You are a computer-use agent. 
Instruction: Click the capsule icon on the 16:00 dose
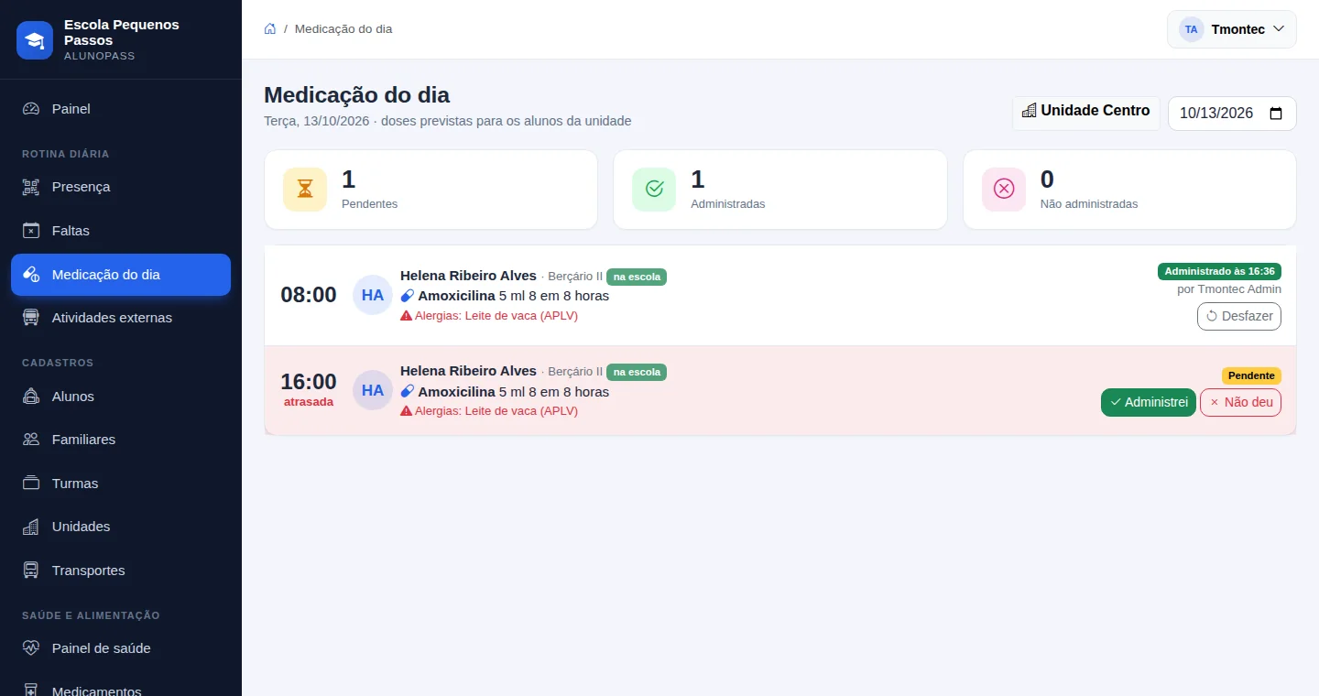coord(408,391)
